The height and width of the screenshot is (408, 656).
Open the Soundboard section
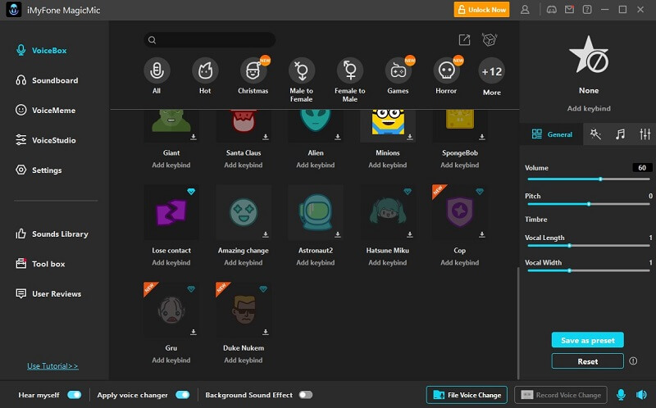(47, 80)
